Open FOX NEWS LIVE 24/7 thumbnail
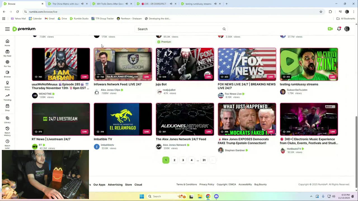The image size is (358, 201). pos(247,64)
